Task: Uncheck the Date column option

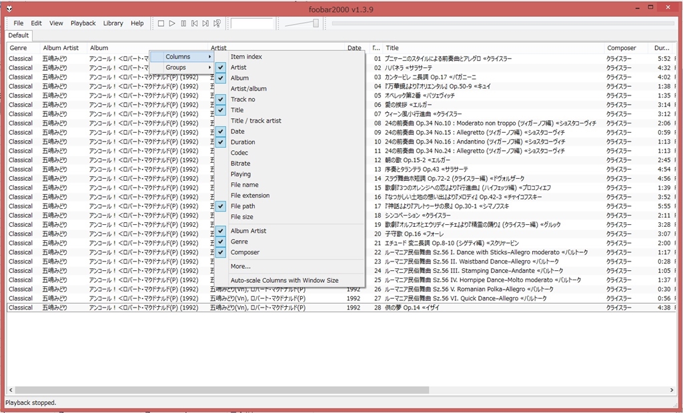Action: point(289,131)
